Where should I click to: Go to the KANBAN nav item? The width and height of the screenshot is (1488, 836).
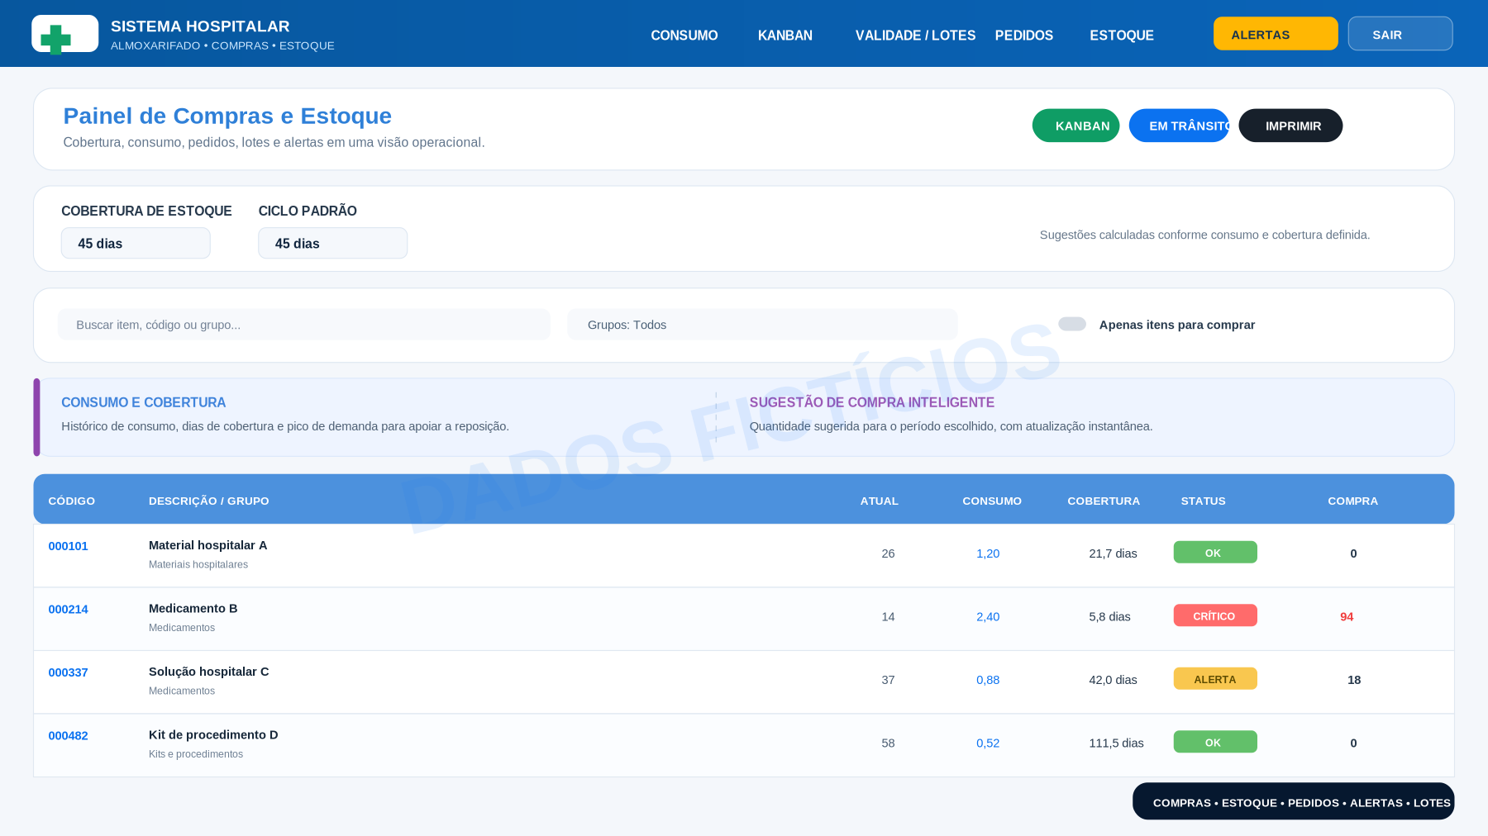pyautogui.click(x=785, y=36)
